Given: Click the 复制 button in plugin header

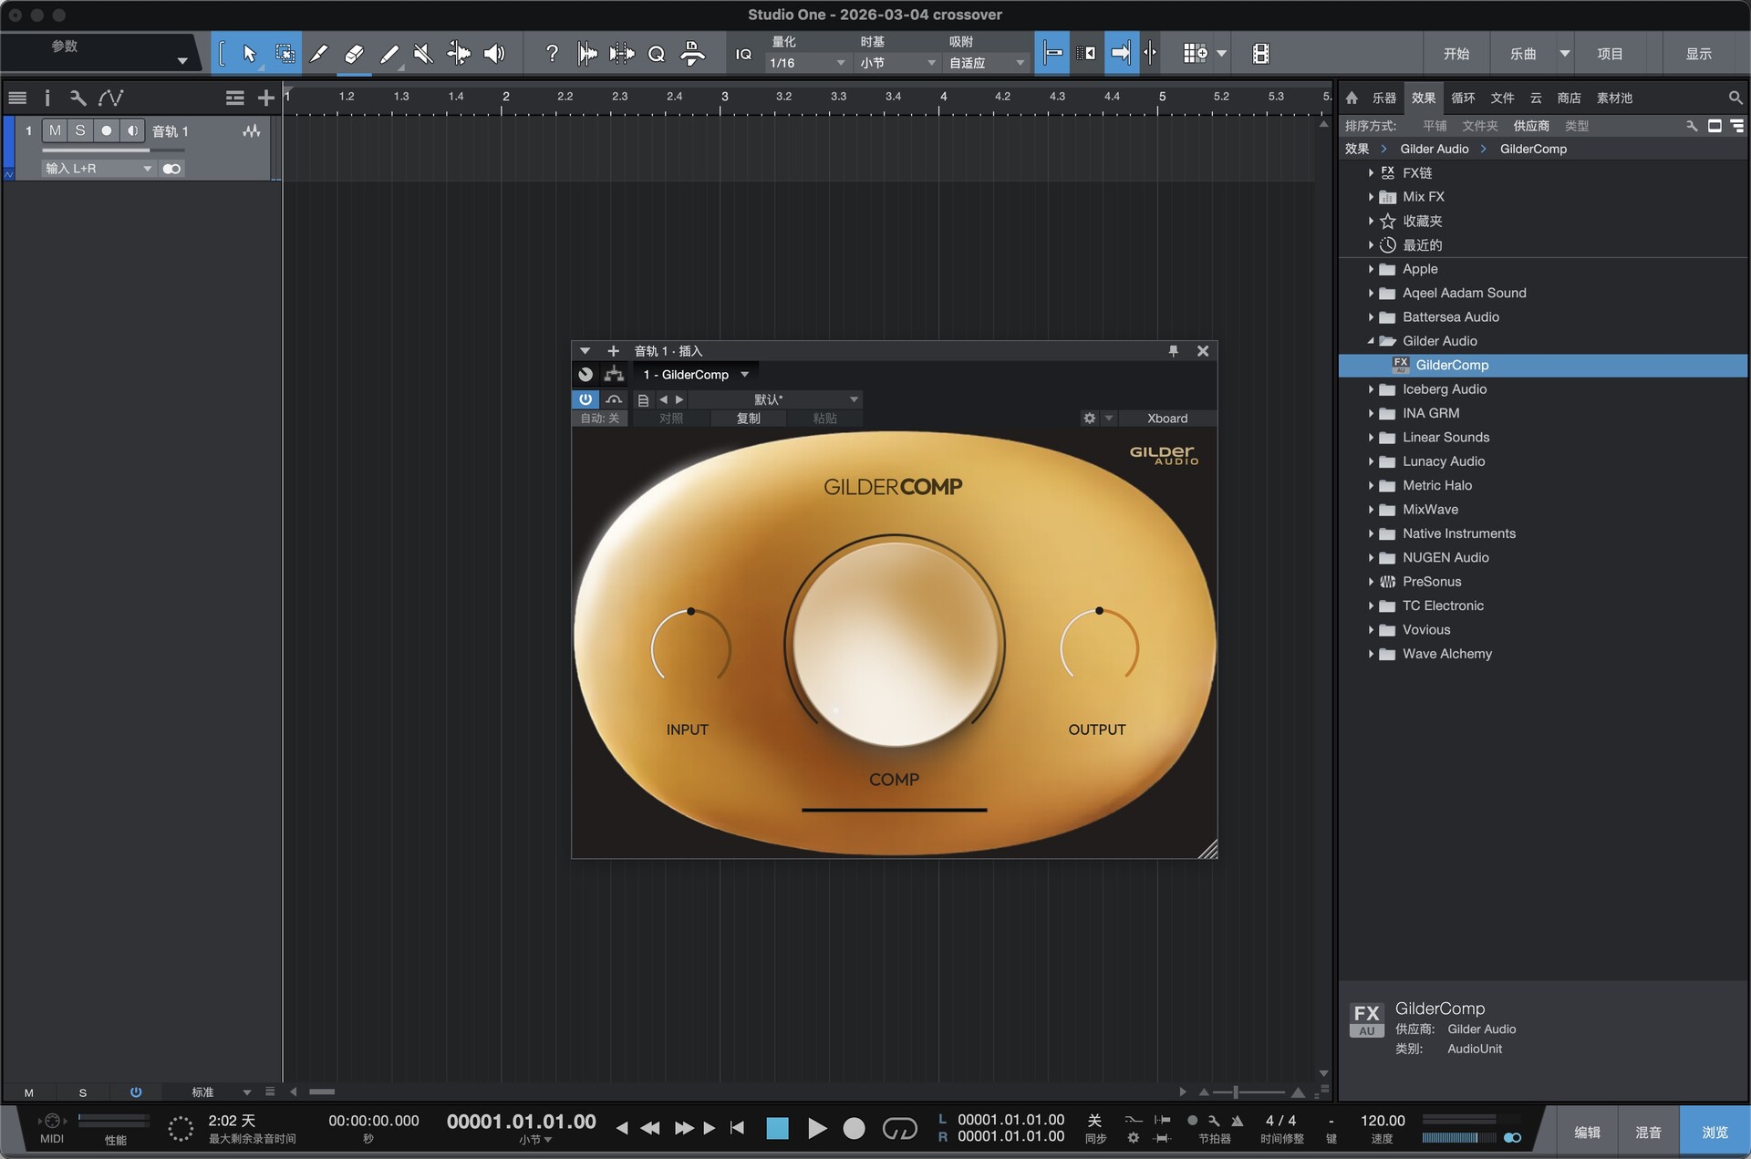Looking at the screenshot, I should point(748,419).
